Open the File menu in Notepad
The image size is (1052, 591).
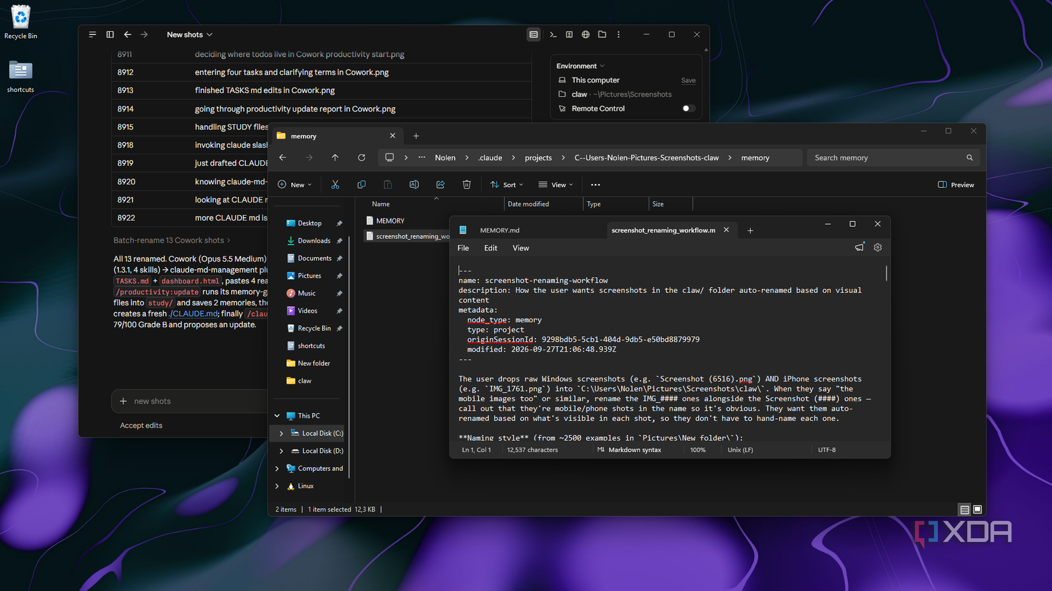(463, 248)
